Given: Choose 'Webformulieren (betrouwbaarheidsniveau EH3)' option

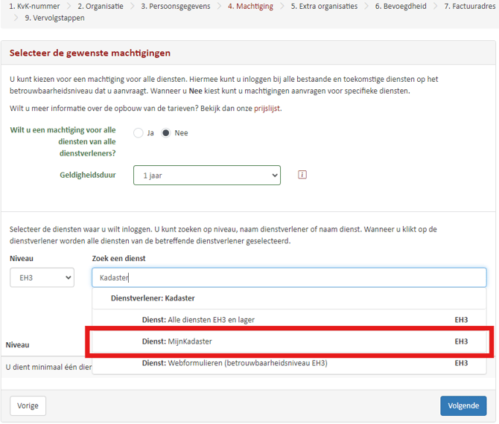Looking at the screenshot, I should point(289,363).
